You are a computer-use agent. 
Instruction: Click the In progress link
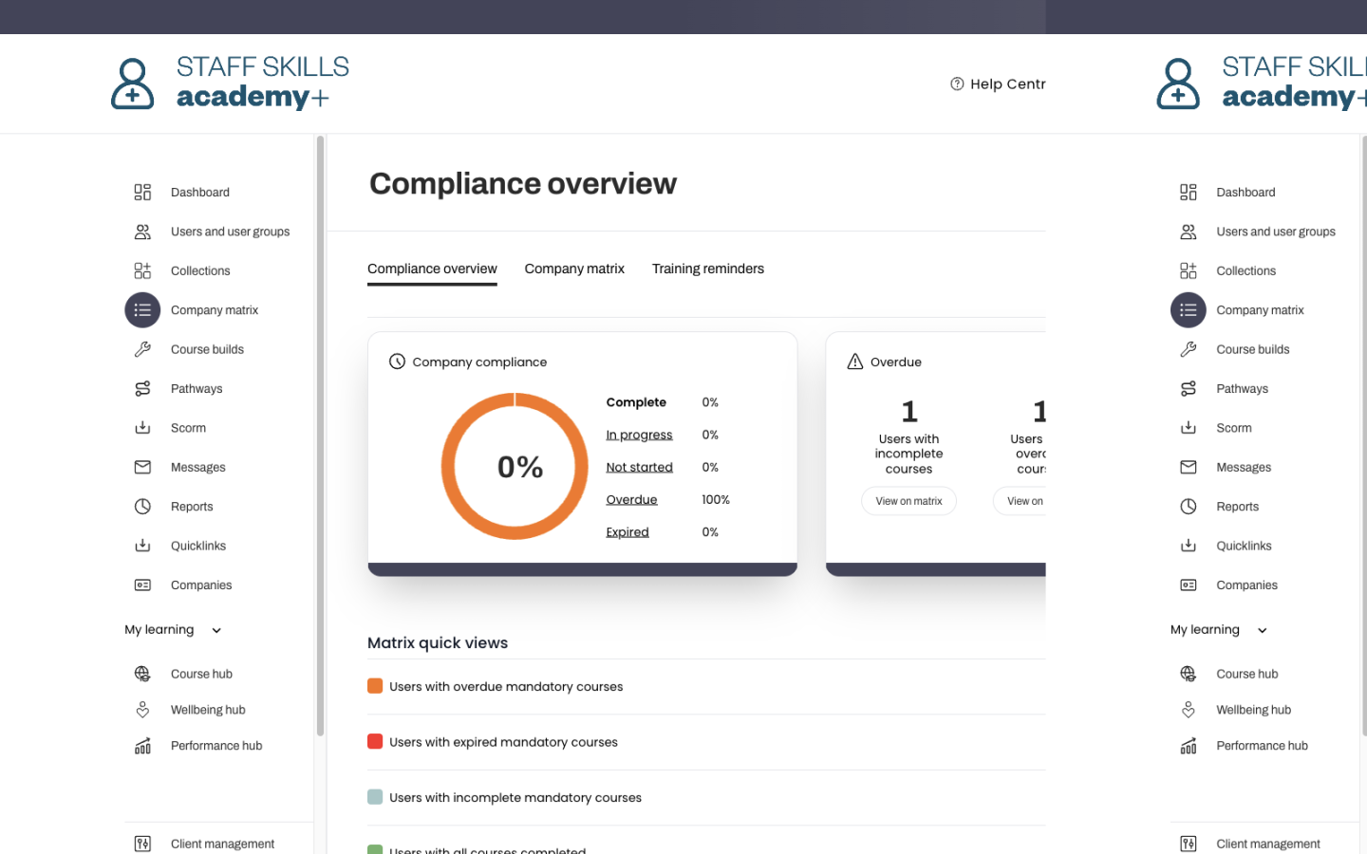pos(639,435)
